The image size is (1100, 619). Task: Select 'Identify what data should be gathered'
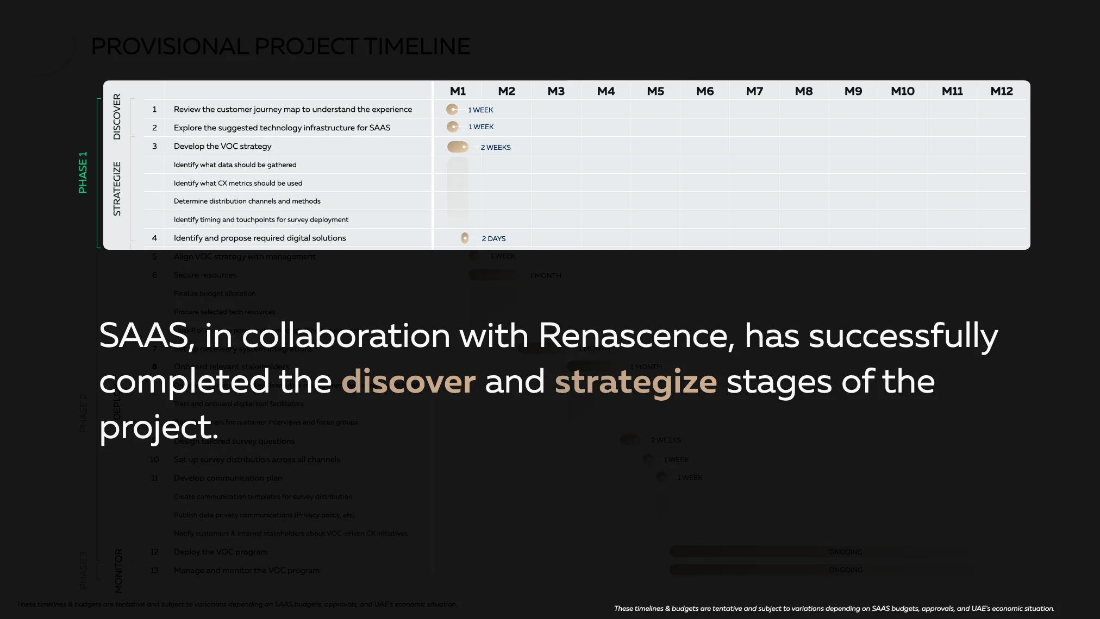[x=235, y=165]
